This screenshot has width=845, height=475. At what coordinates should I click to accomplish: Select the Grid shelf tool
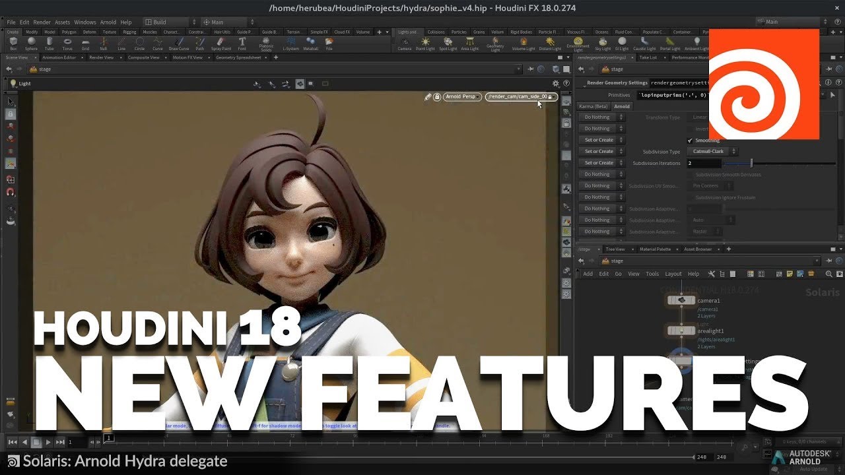85,44
